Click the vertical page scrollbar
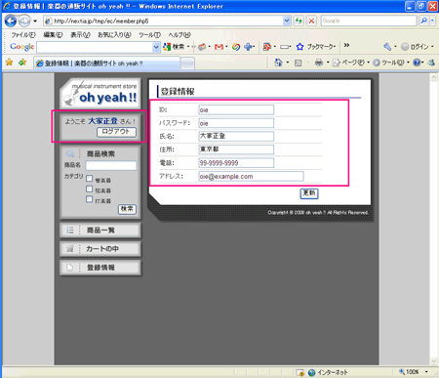The height and width of the screenshot is (378, 439). 434,219
